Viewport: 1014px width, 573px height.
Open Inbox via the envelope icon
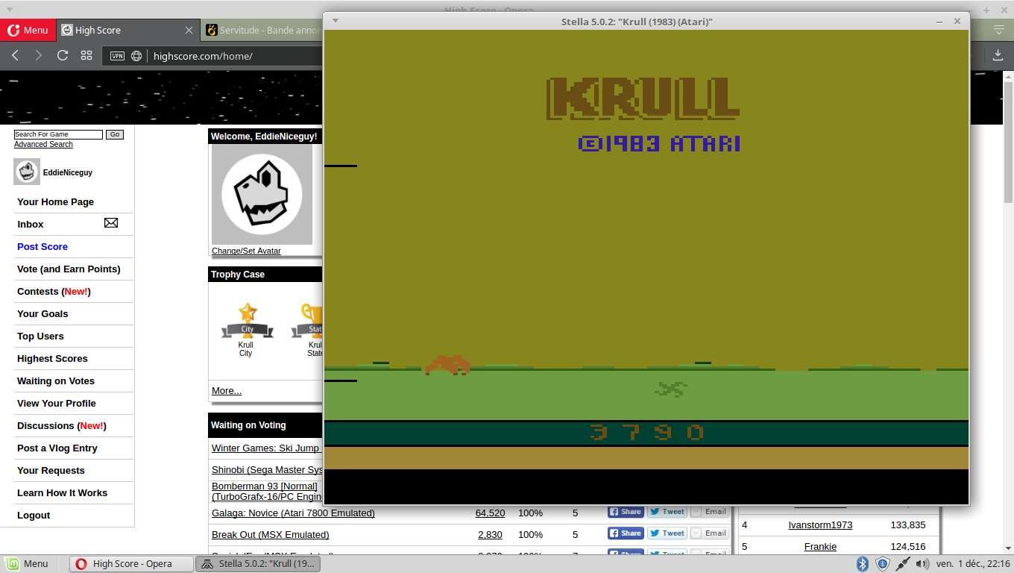[x=111, y=223]
